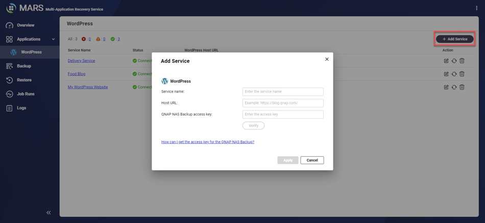Edit the My WordPress Website row
485x223 pixels.
click(446, 87)
